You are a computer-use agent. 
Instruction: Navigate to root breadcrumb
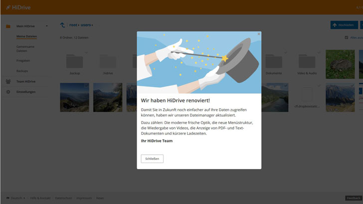(73, 25)
